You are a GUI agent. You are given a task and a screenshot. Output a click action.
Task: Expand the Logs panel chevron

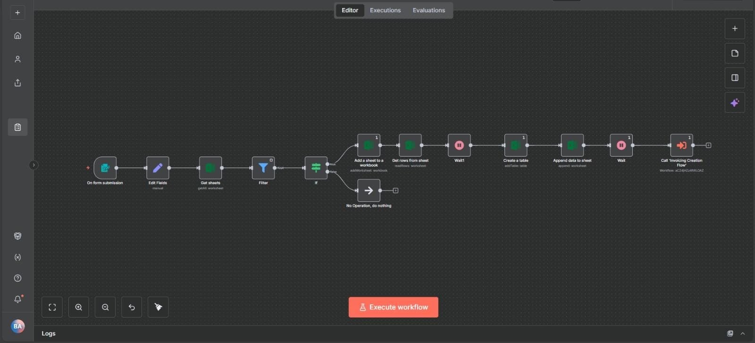click(743, 334)
